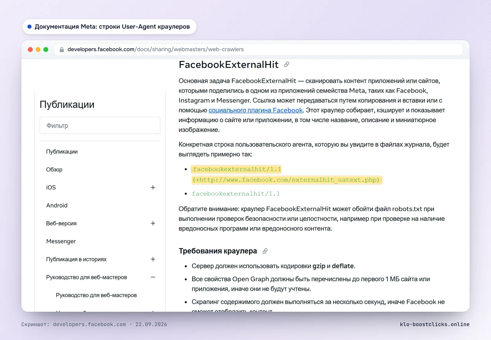
Task: Click paragraph starting Обратите внимание
Action: pos(312,219)
